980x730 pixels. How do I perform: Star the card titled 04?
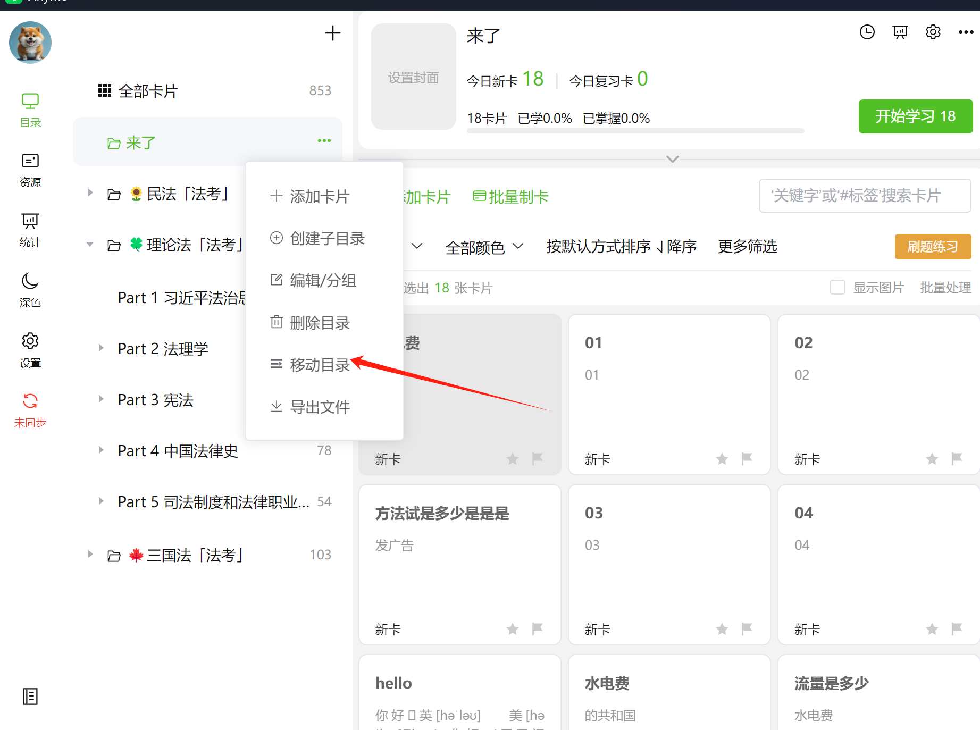tap(932, 630)
